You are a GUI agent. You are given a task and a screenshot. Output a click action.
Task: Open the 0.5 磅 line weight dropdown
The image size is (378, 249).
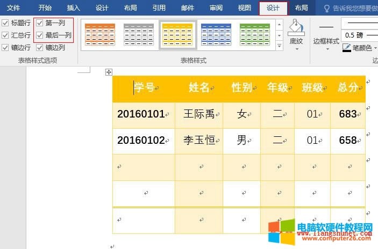point(375,35)
